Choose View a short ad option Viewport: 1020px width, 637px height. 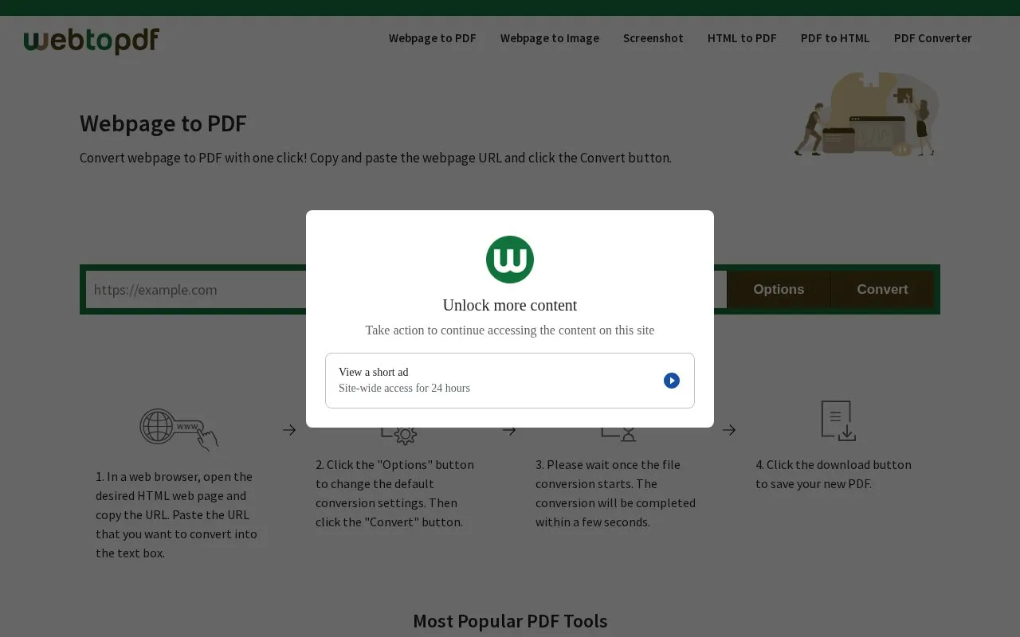tap(510, 381)
